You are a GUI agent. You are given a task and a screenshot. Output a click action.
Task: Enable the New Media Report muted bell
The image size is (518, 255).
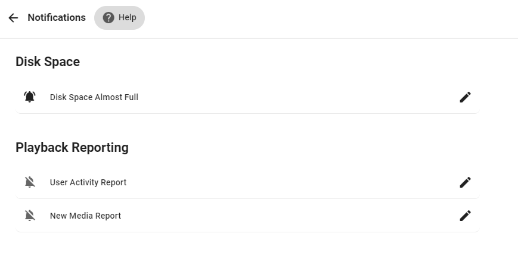pos(30,216)
